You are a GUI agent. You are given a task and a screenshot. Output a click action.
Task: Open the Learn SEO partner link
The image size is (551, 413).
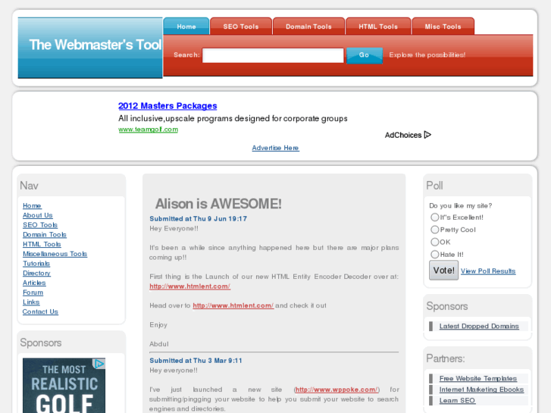(457, 400)
